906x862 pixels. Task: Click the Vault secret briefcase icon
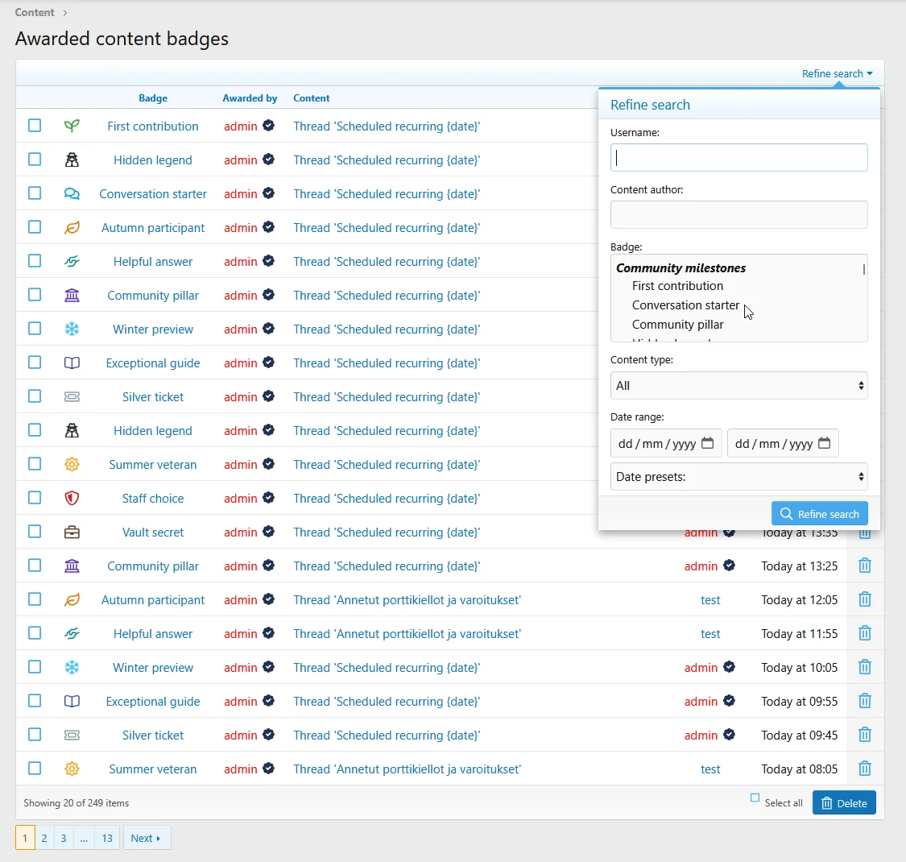coord(72,533)
